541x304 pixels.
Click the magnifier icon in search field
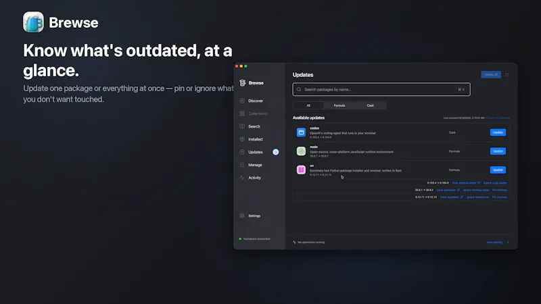pyautogui.click(x=299, y=90)
